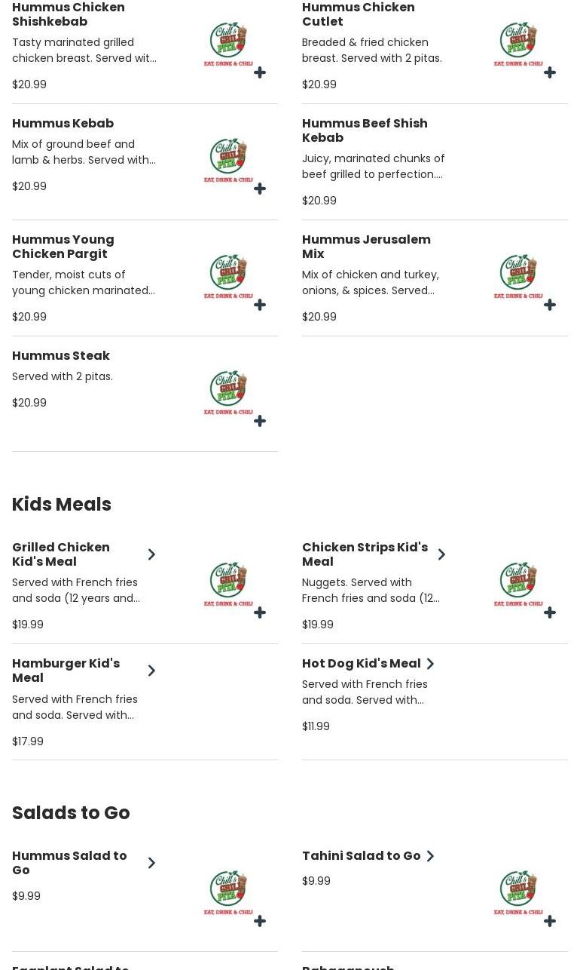The width and height of the screenshot is (580, 970).
Task: Click the Hummus Kebab item thumbnail
Action: coord(228,160)
